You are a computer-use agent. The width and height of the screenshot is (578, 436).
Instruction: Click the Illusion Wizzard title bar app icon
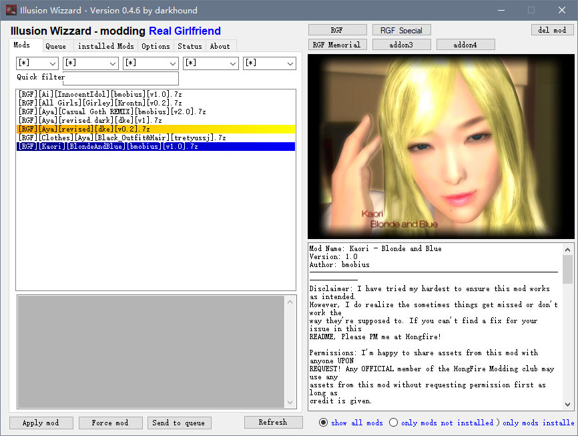click(11, 10)
